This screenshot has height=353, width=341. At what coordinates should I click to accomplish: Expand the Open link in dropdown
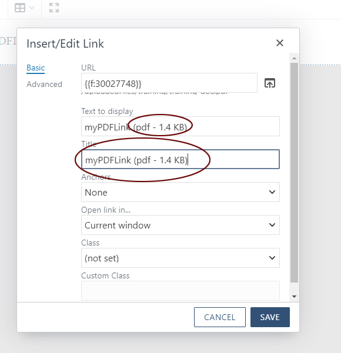click(180, 225)
